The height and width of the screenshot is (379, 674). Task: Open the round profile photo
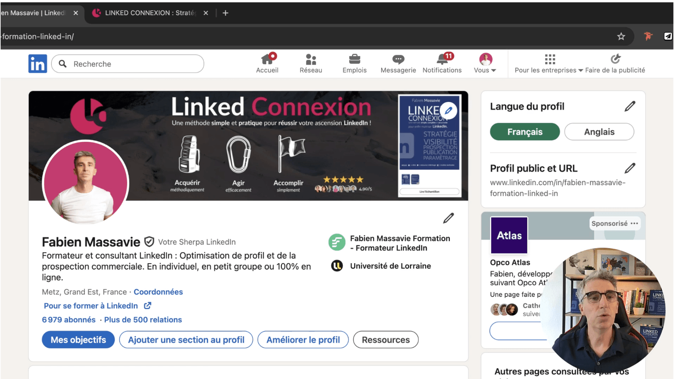85,183
